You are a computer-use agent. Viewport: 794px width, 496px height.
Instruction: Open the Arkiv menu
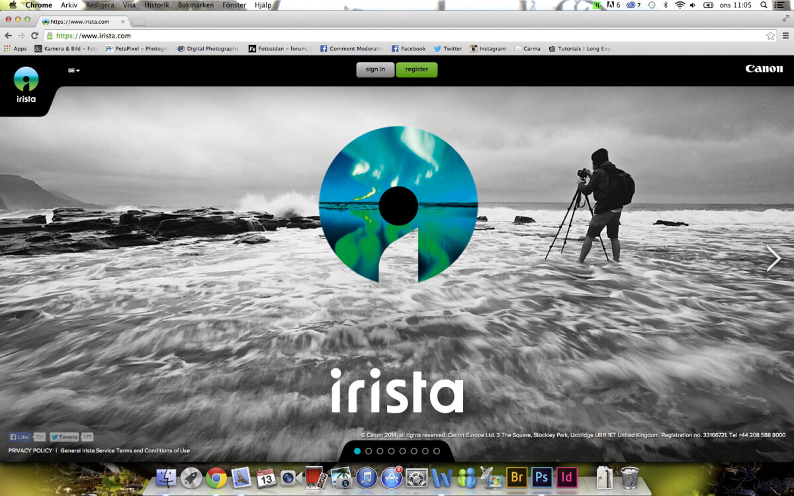click(69, 5)
